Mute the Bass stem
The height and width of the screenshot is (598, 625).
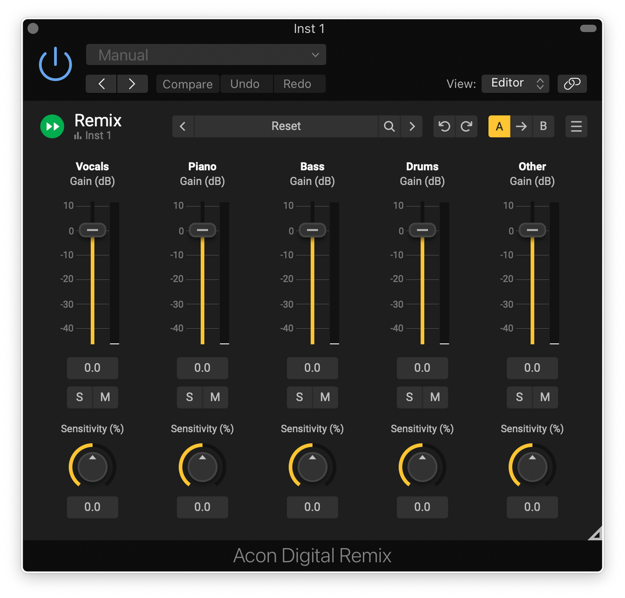[325, 397]
